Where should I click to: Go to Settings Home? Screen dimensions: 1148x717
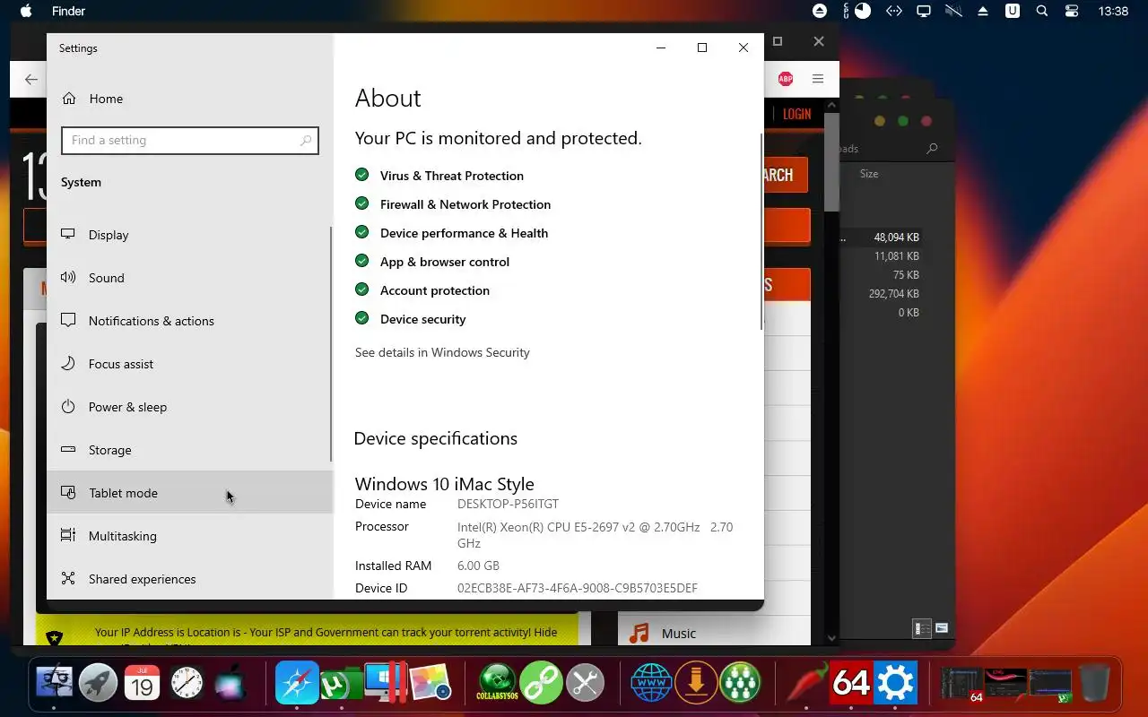(x=189, y=99)
